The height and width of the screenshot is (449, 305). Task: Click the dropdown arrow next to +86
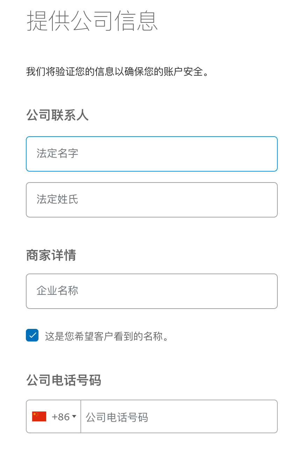click(x=74, y=417)
